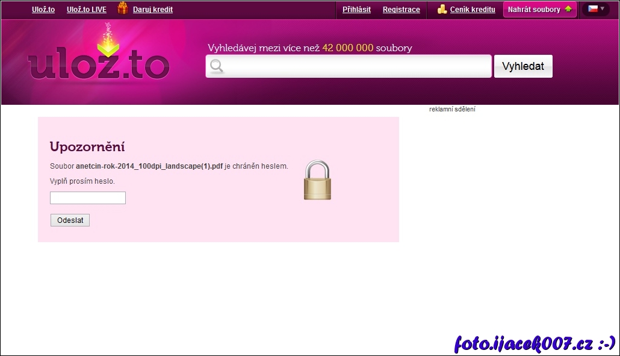
Task: Click the bold PDF file name
Action: [149, 166]
